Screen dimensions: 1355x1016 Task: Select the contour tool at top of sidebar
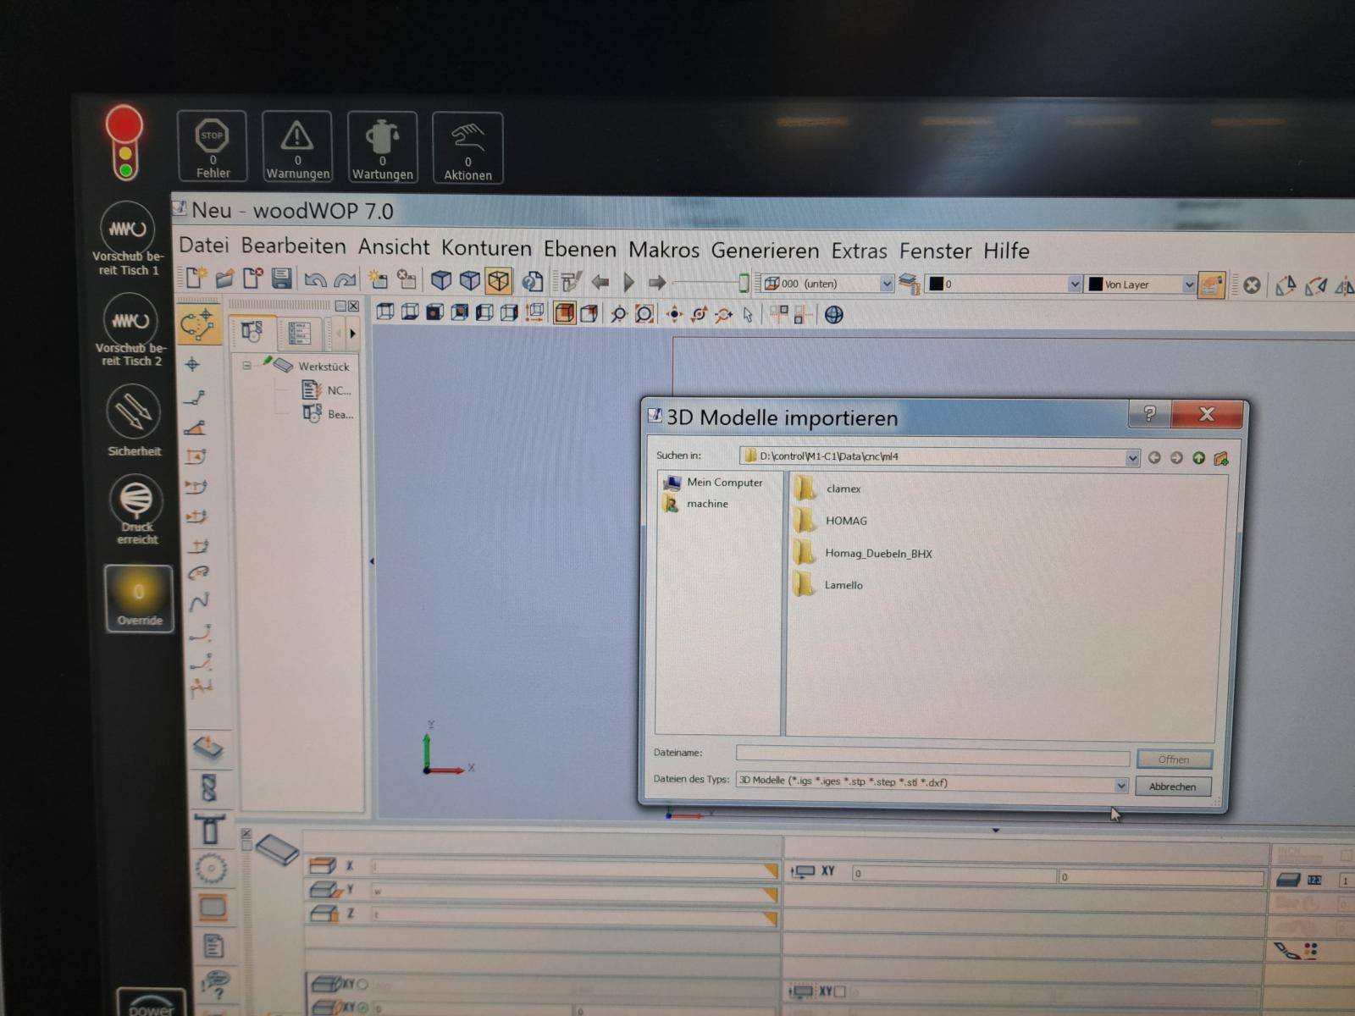[199, 325]
